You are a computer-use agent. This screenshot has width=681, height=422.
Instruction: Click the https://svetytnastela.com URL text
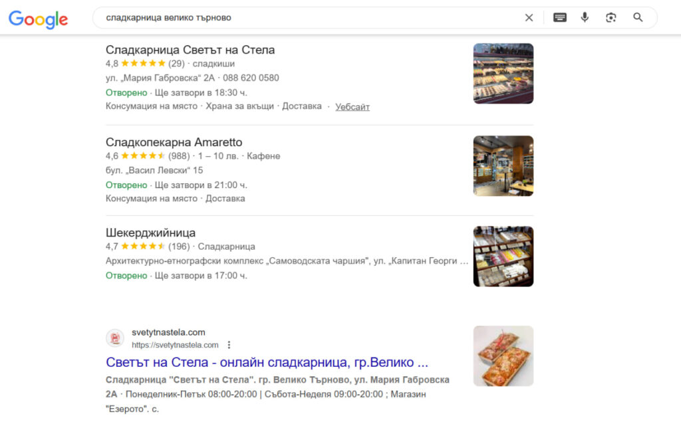[x=175, y=345]
